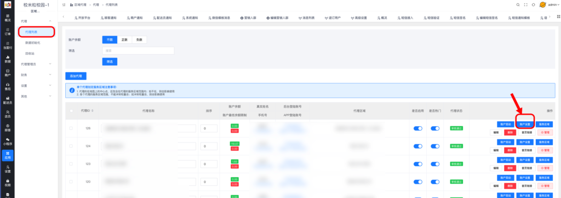
Task: Click the 添加代理 button
Action: (76, 76)
